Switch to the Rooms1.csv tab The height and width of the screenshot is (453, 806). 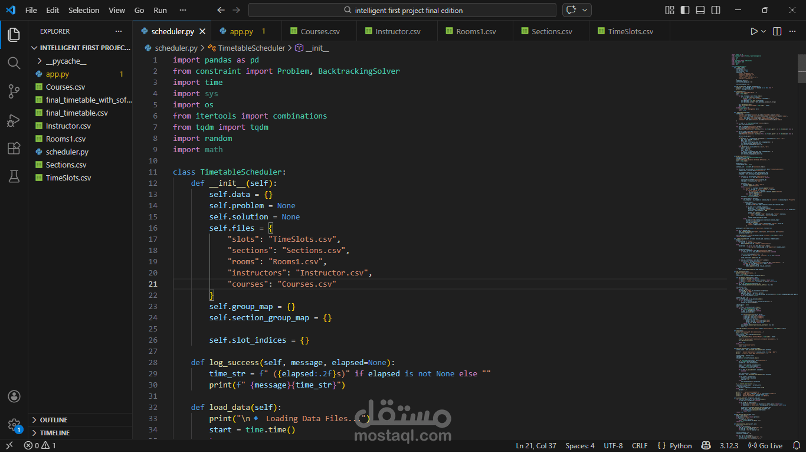476,31
